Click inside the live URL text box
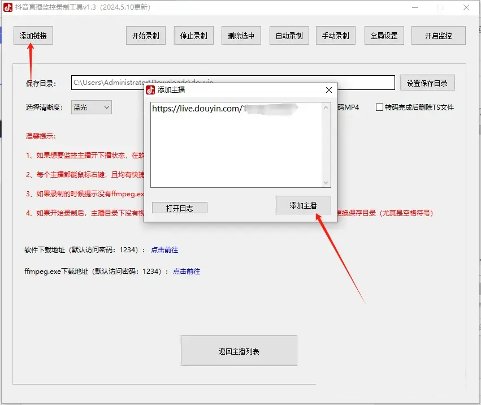The height and width of the screenshot is (405, 481). (x=241, y=145)
